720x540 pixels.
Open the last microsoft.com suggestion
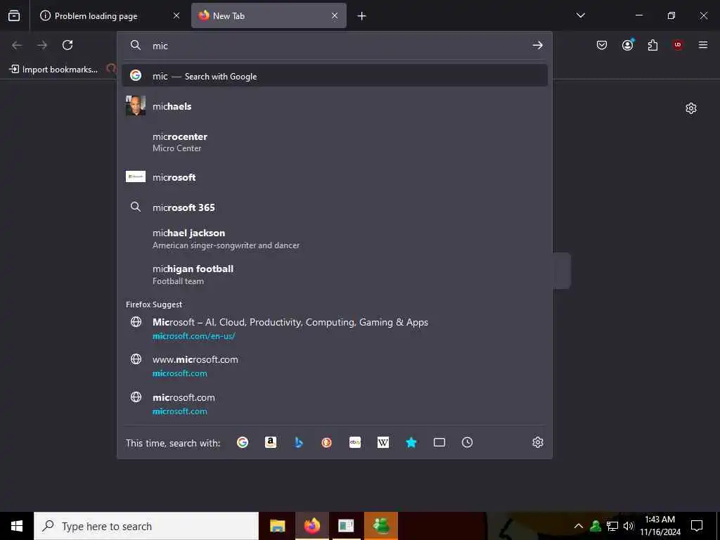click(x=334, y=404)
